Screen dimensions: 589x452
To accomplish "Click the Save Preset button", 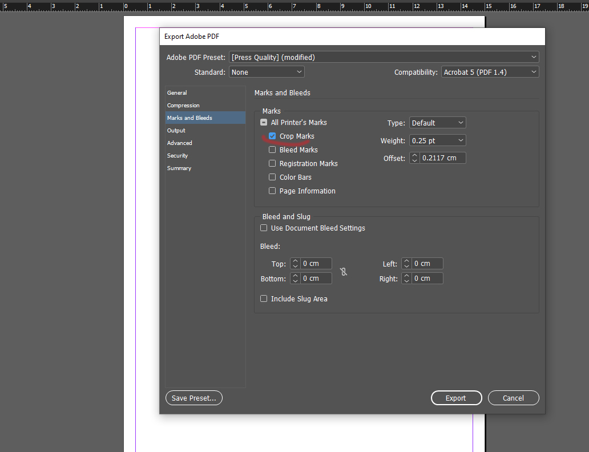I will point(194,398).
